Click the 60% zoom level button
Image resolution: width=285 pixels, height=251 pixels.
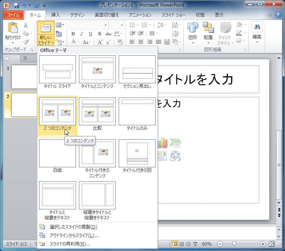(207, 244)
